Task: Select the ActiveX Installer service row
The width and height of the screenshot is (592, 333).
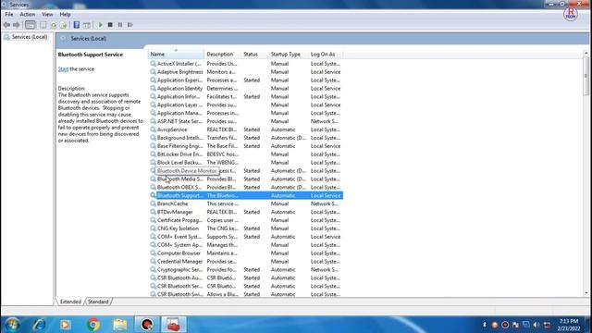Action: [x=246, y=64]
